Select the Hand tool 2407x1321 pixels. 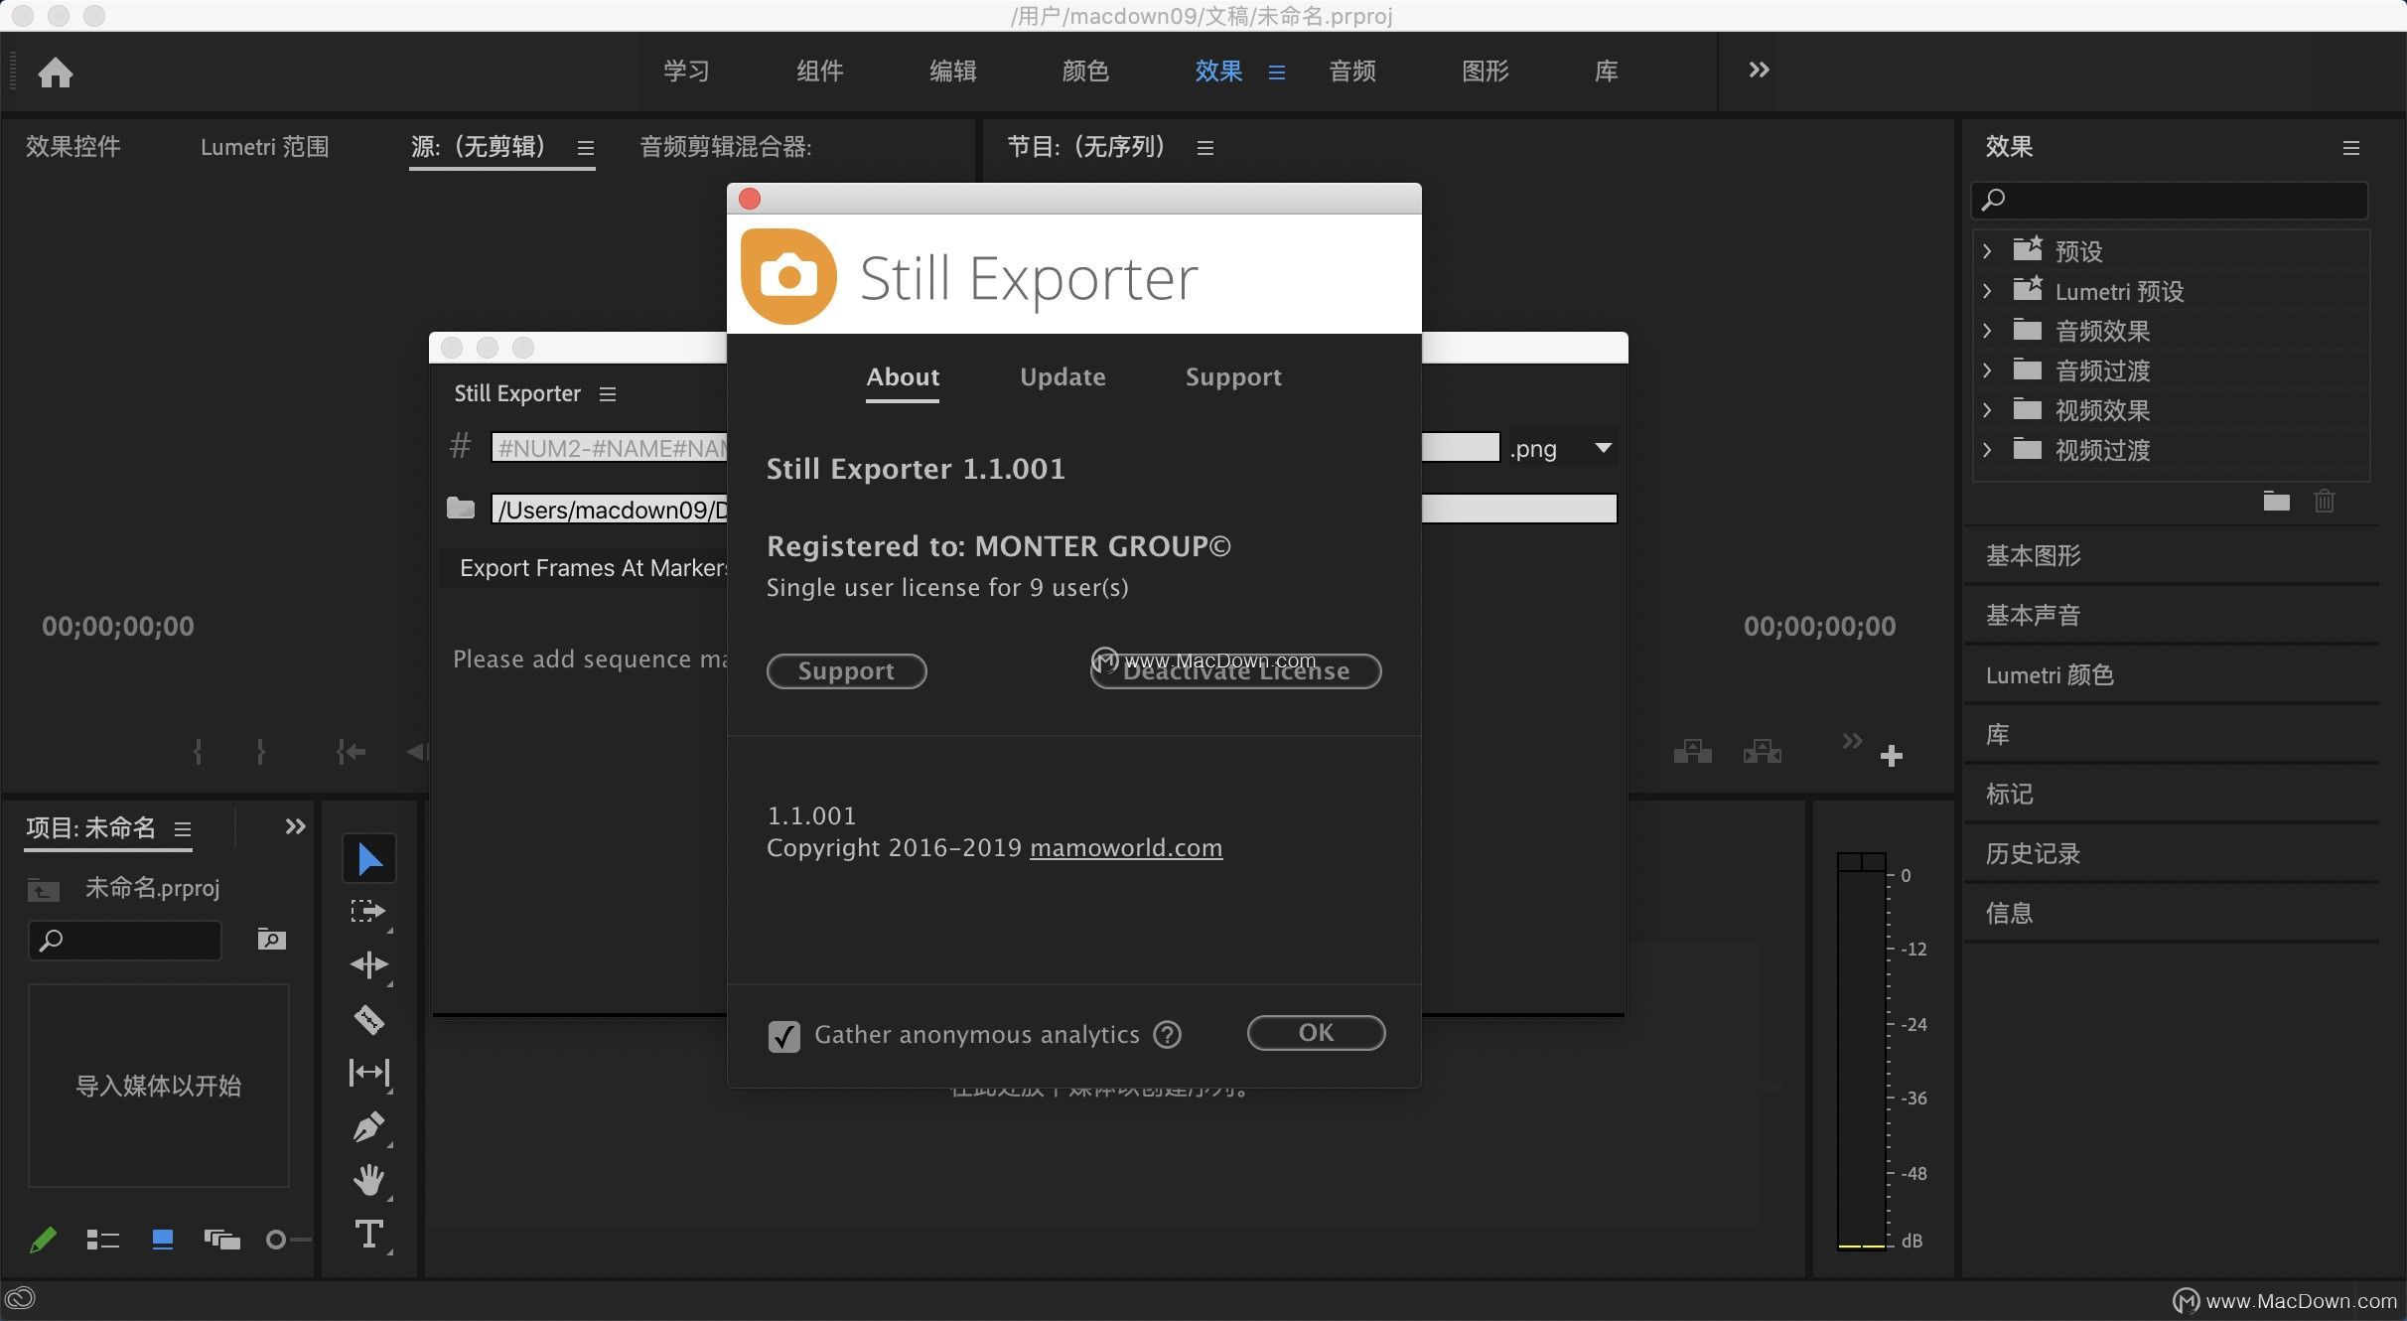point(368,1180)
